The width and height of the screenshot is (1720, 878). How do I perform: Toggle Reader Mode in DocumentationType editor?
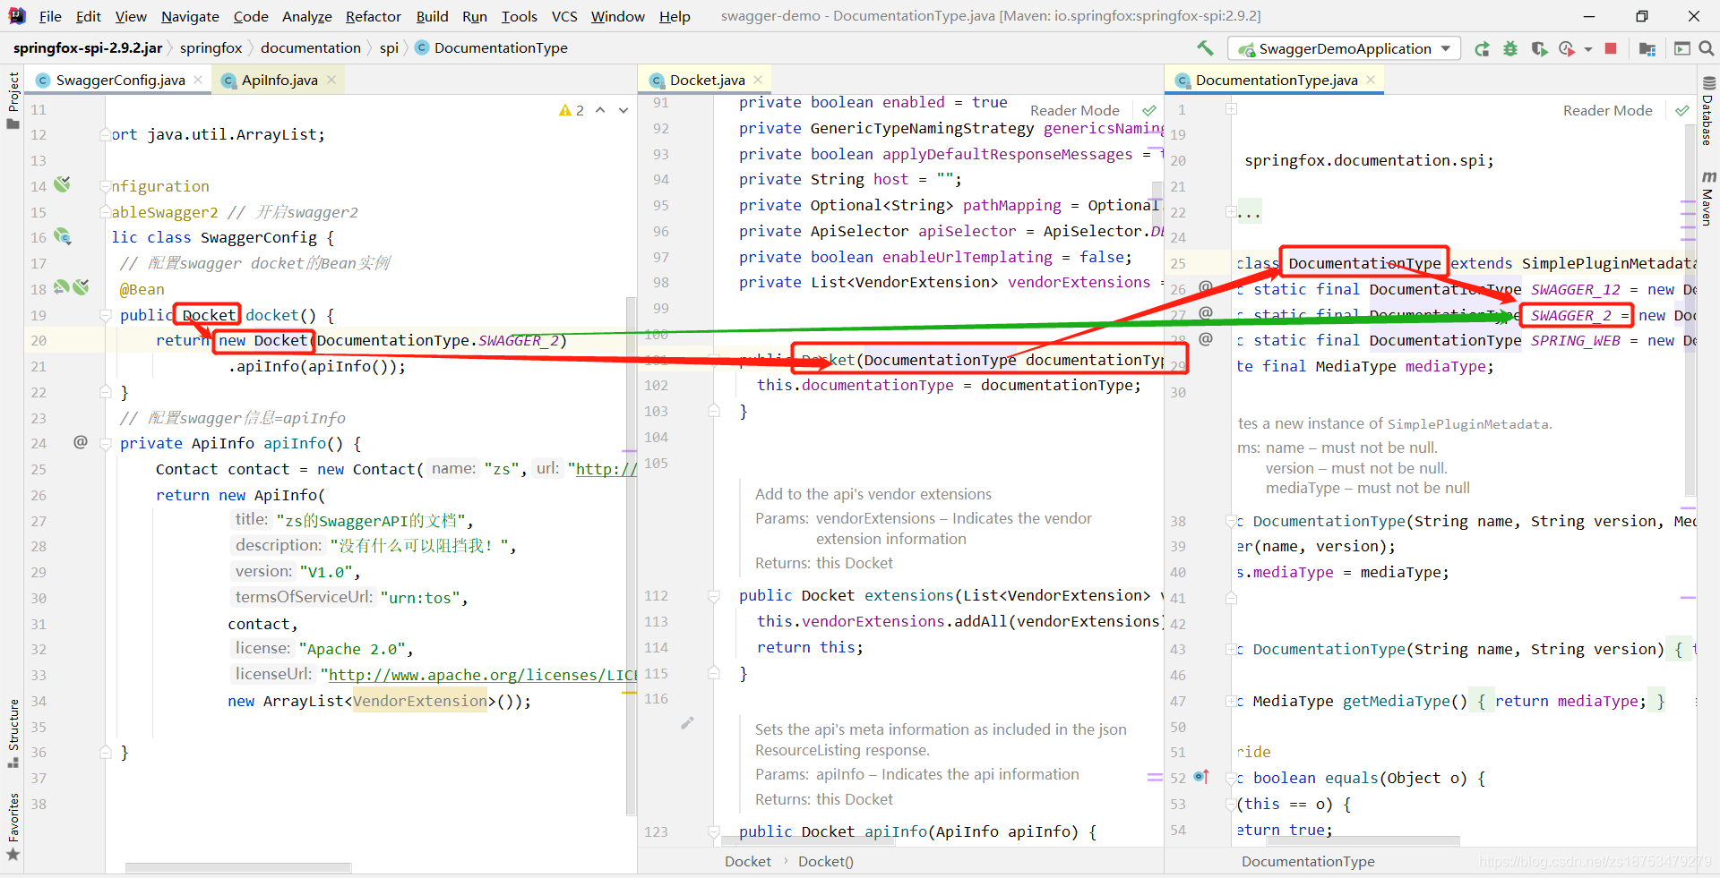point(1607,111)
